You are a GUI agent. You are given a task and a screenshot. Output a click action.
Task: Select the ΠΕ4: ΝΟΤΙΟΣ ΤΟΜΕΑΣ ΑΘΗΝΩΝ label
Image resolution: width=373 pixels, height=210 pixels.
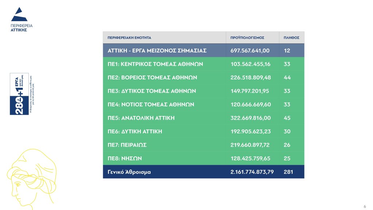click(x=151, y=104)
